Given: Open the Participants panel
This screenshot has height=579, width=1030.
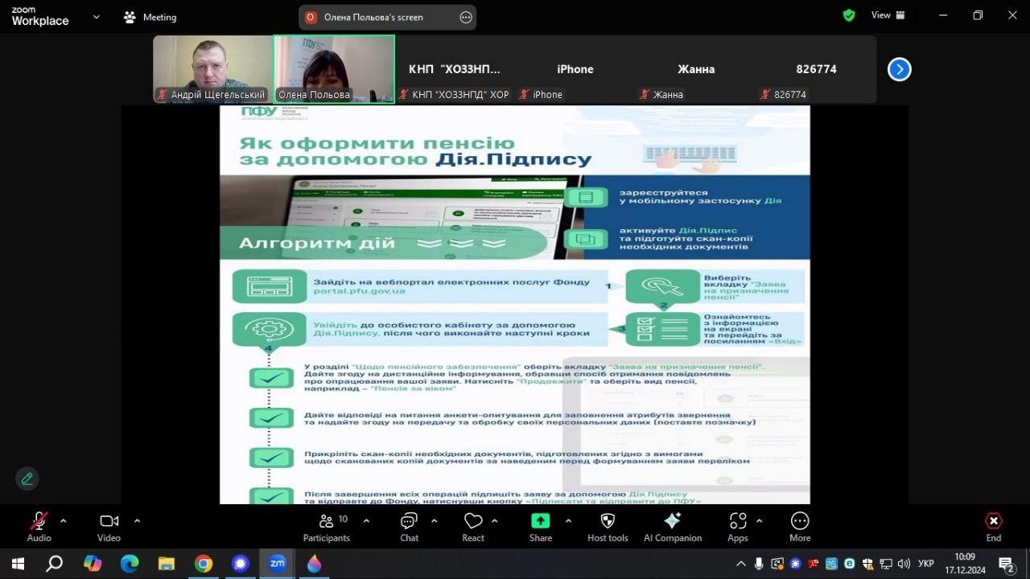Looking at the screenshot, I should point(327,527).
